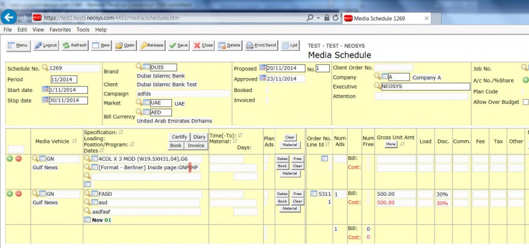Sort by Material using its arrows
Image resolution: width=529 pixels, height=248 pixels.
point(235,141)
